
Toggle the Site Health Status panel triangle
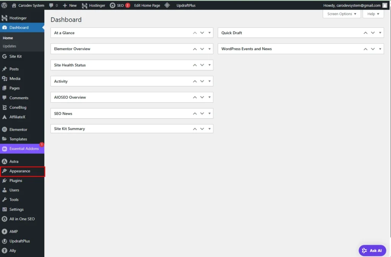coord(209,65)
